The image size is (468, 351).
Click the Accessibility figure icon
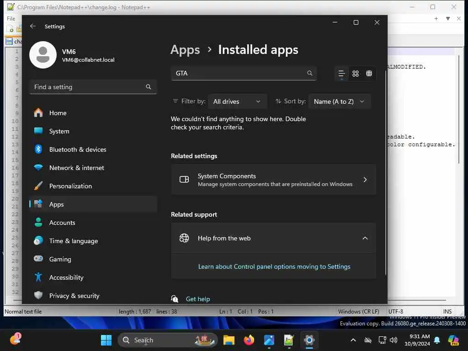pyautogui.click(x=38, y=277)
